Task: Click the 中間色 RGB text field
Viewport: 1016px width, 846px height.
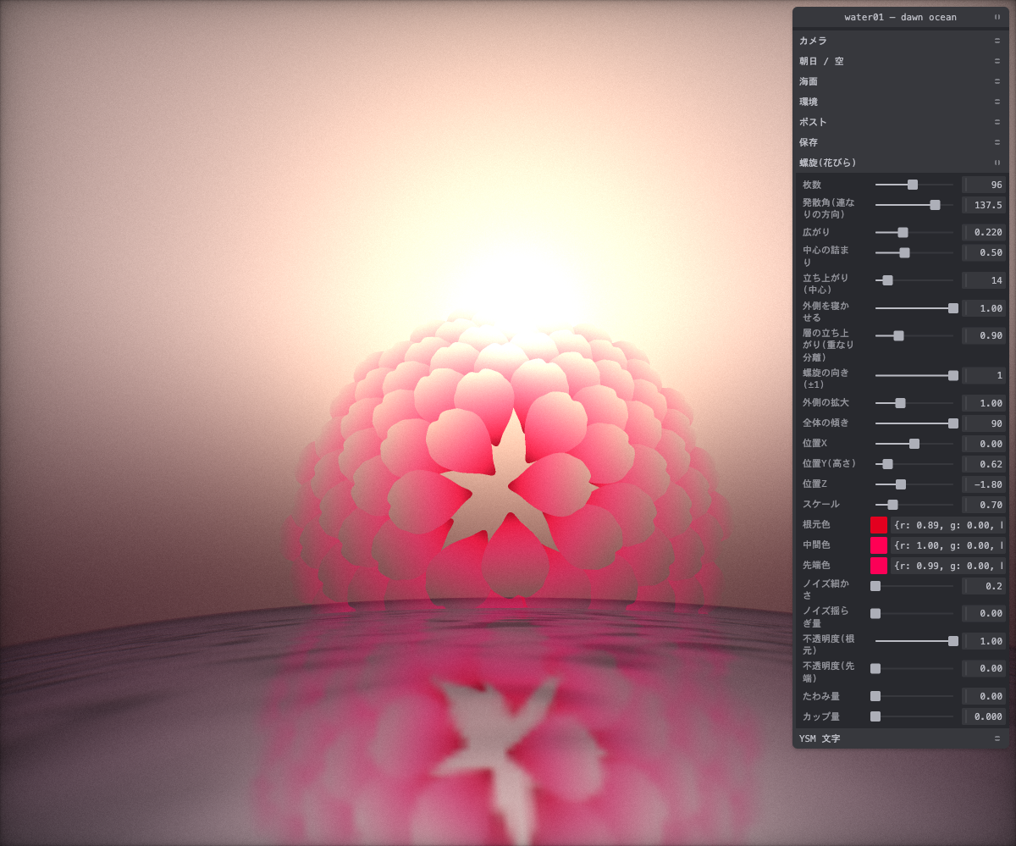Action: [948, 545]
